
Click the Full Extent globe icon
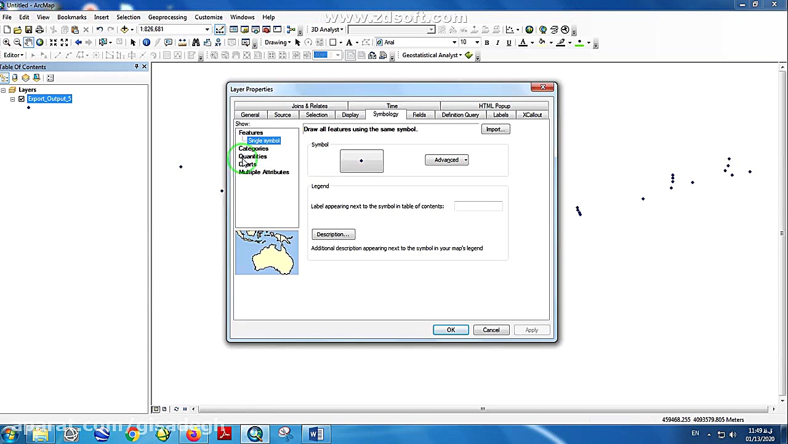point(40,42)
